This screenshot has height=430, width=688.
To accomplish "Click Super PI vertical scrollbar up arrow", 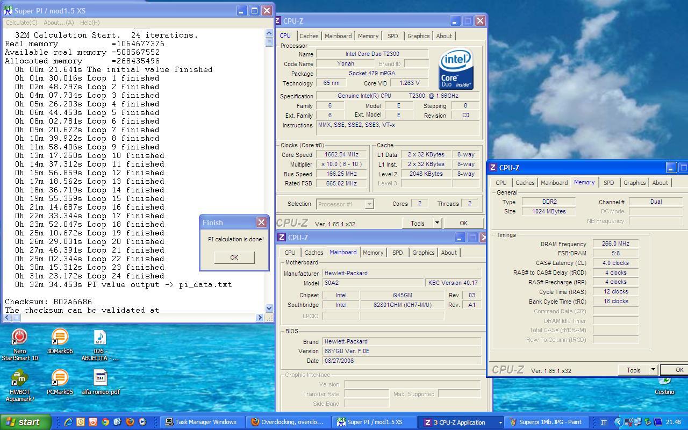I will (269, 33).
